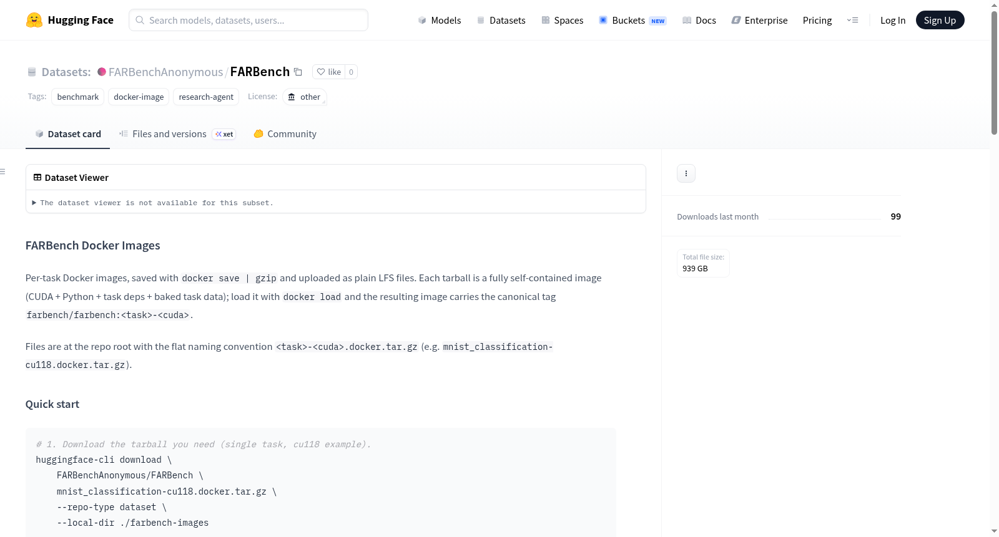999x537 pixels.
Task: Click the Total file size 939 GB box
Action: point(704,263)
